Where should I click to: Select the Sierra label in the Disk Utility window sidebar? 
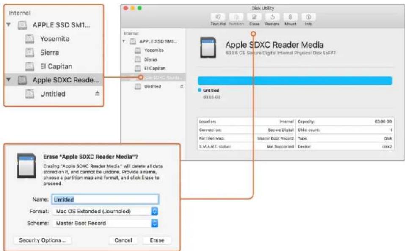pyautogui.click(x=151, y=59)
